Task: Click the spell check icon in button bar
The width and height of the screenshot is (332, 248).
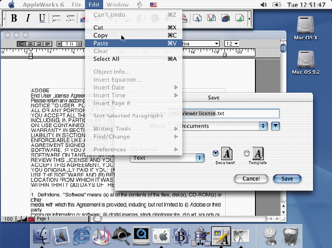Action: (83, 19)
